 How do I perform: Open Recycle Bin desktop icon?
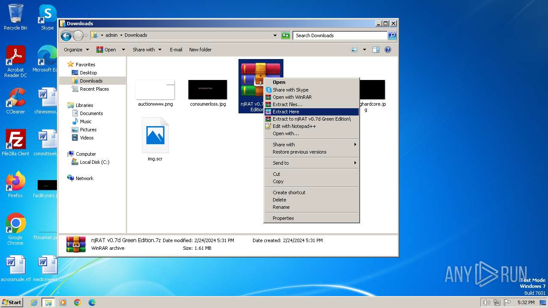click(15, 17)
